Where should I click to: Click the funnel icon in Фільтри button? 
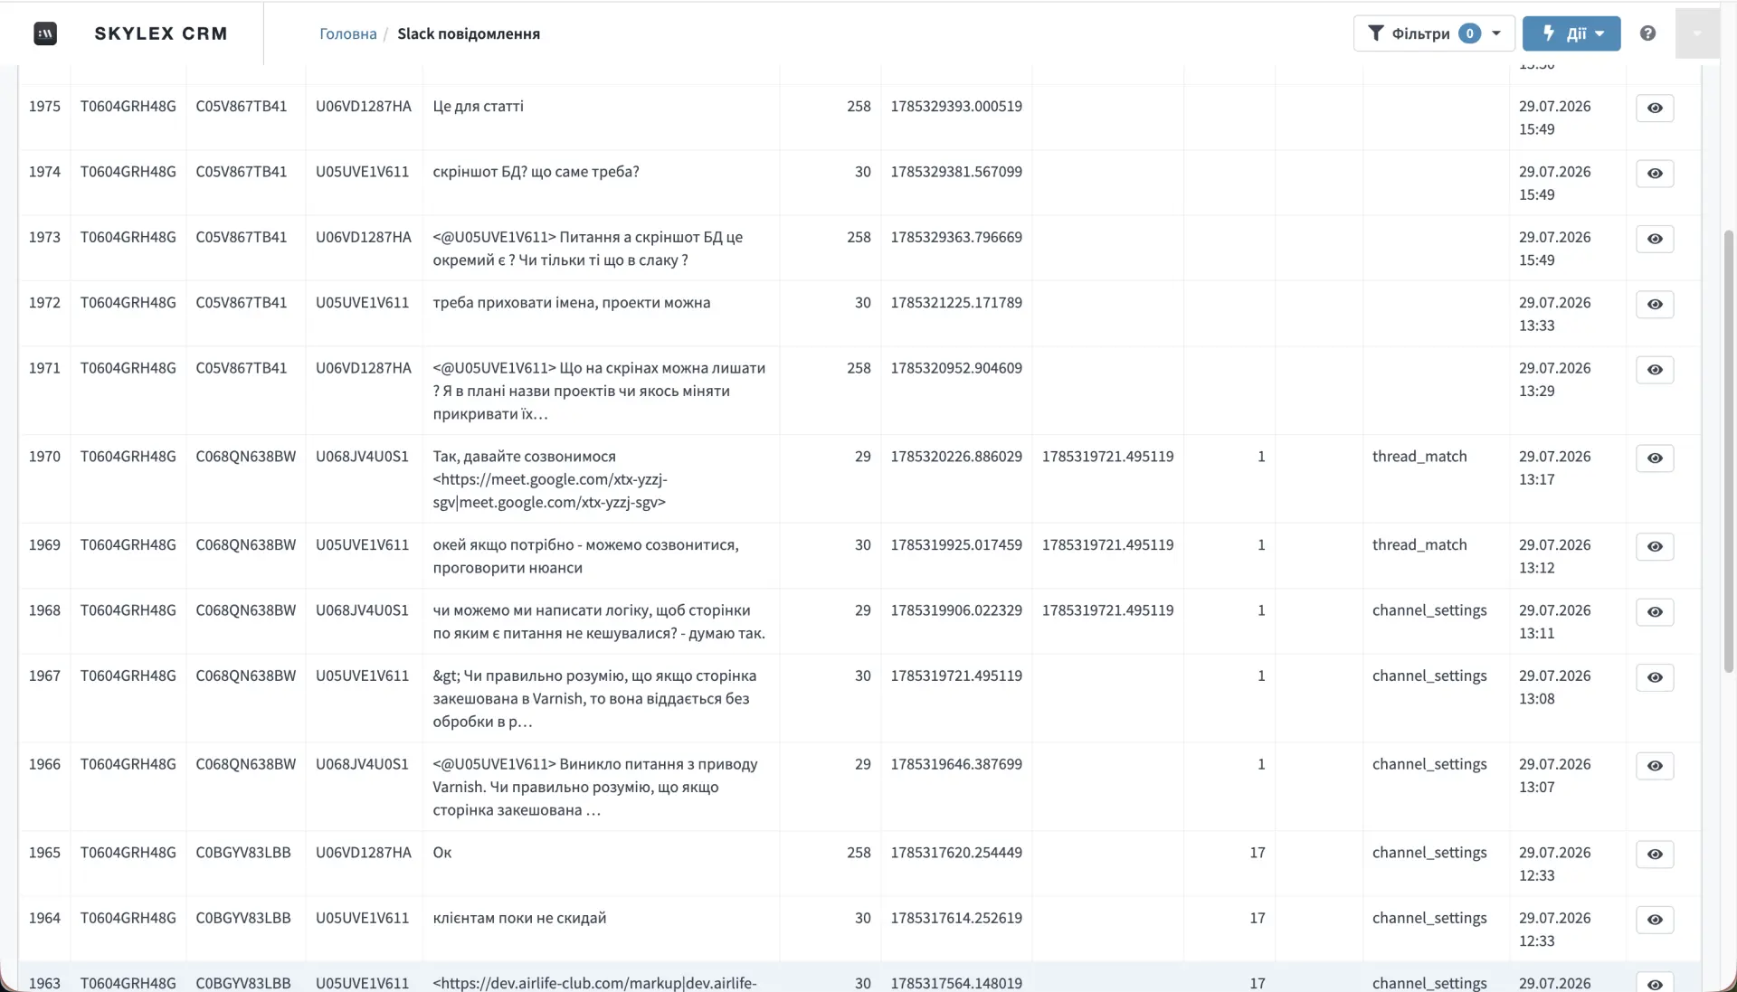1376,33
